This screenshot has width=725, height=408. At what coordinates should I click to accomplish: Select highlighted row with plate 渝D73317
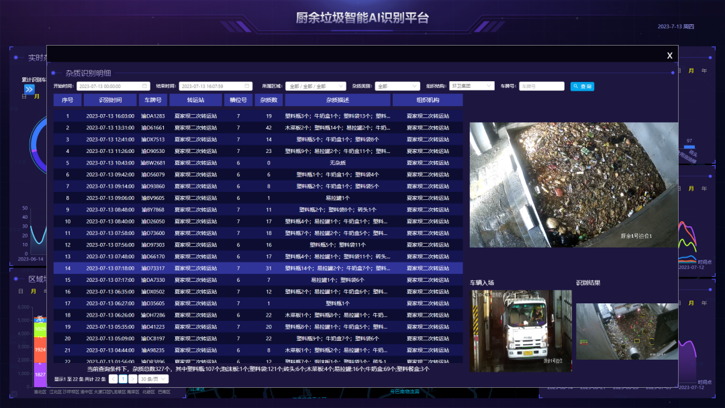click(258, 268)
